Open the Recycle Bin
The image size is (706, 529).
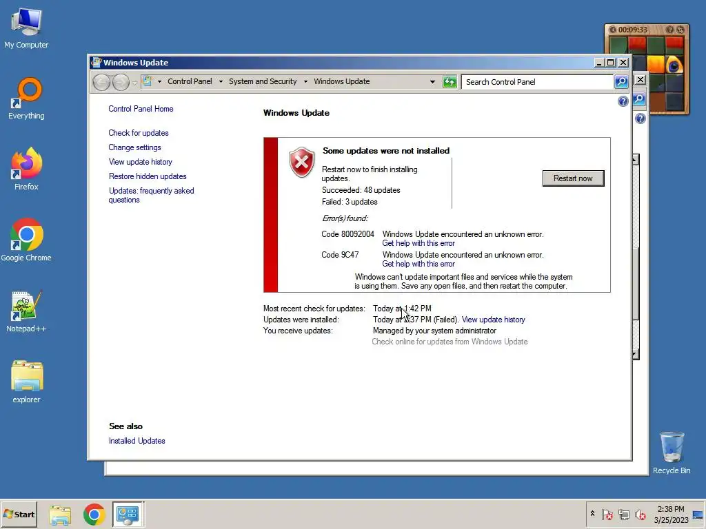point(672,453)
